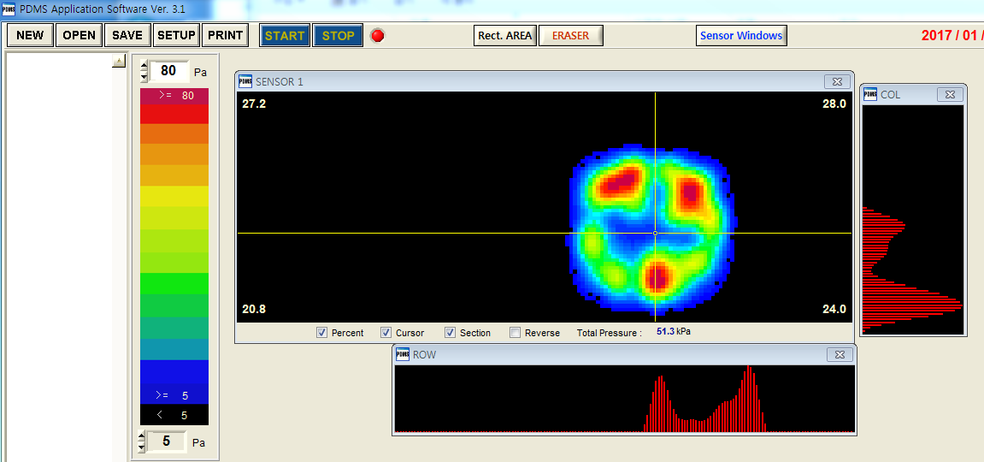Click the SETUP button
This screenshot has width=984, height=462.
click(x=177, y=36)
